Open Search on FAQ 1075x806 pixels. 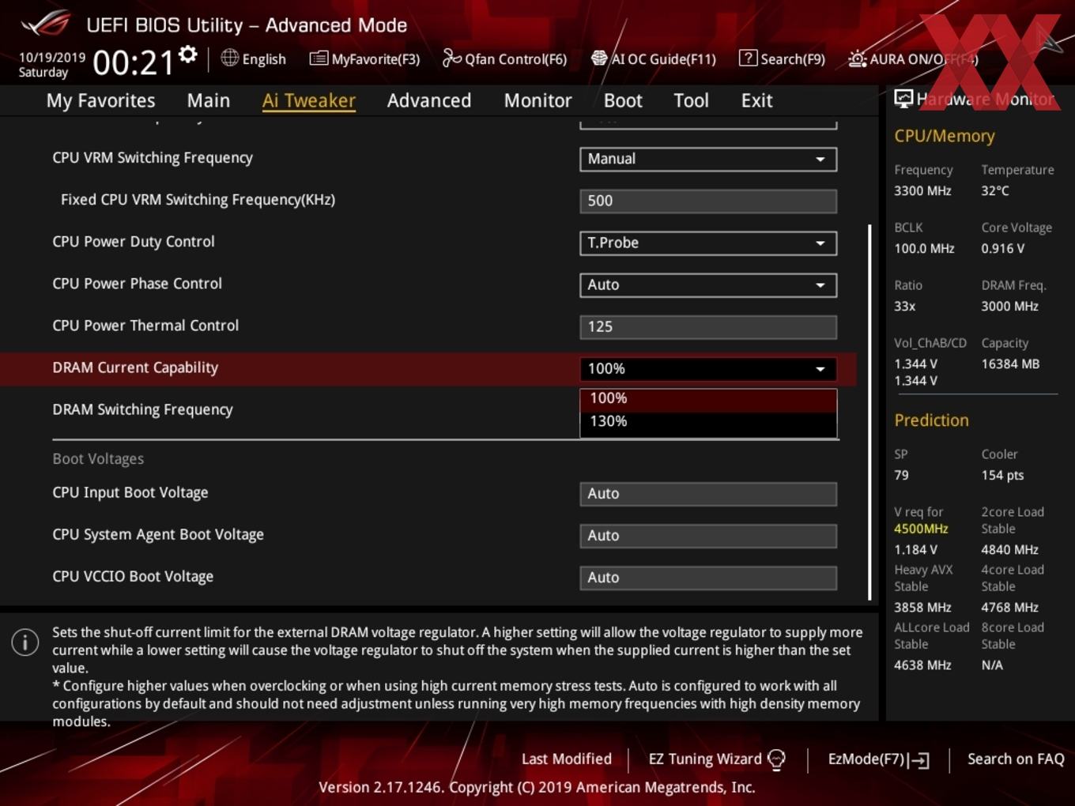[1016, 759]
